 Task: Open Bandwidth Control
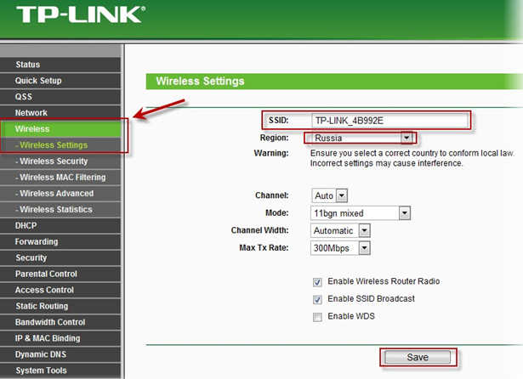(60, 322)
